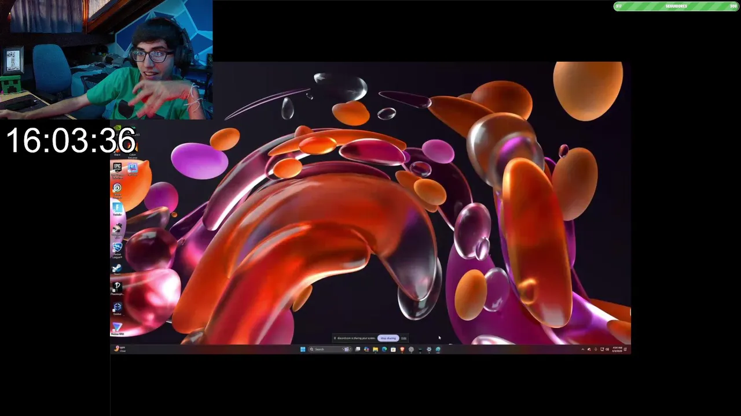741x416 pixels.
Task: Click Stop sharing button
Action: pyautogui.click(x=388, y=338)
